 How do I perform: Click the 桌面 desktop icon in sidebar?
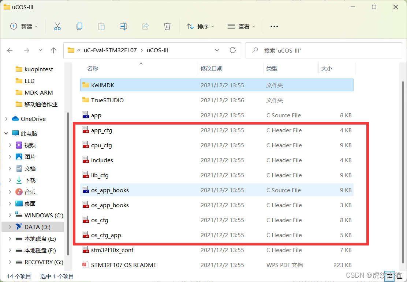(x=19, y=203)
